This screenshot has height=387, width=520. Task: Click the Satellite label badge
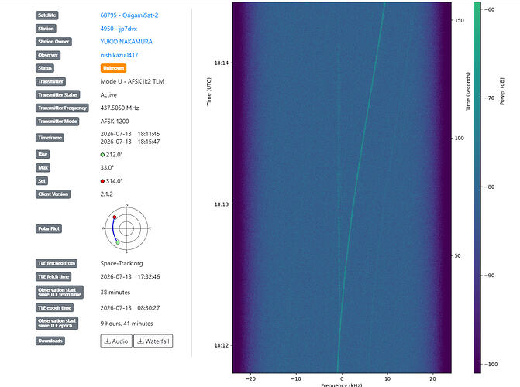click(46, 15)
